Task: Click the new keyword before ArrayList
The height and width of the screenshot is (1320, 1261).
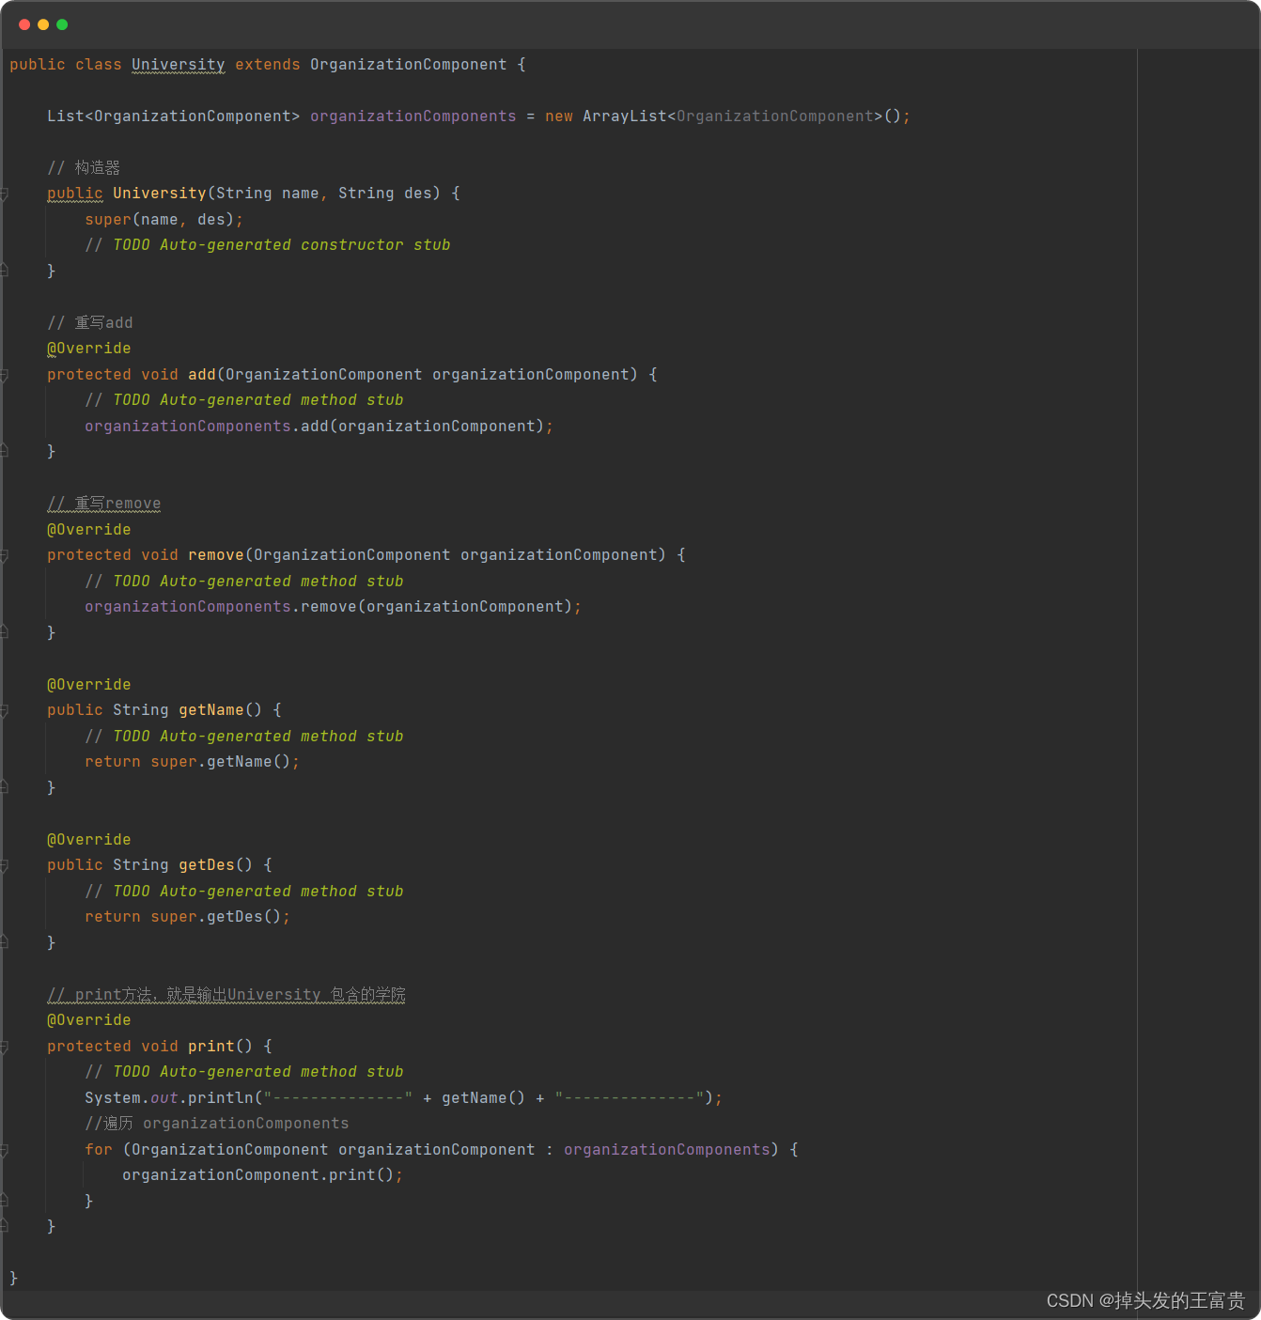Action: point(559,116)
